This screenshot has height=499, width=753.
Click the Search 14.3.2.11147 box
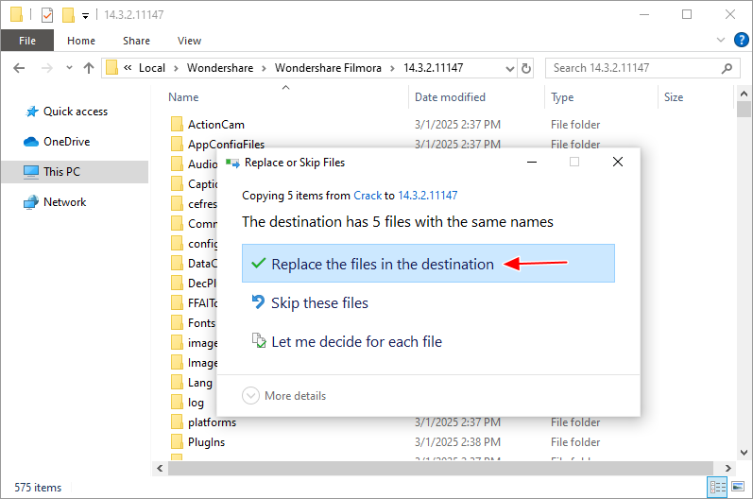[633, 68]
